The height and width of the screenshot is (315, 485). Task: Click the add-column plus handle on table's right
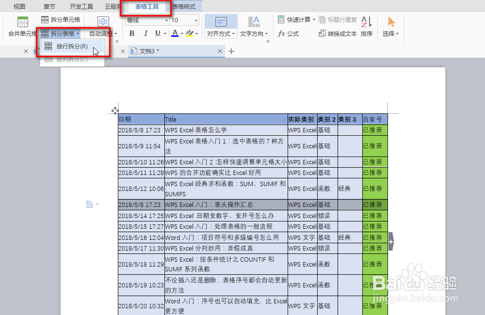click(x=391, y=241)
